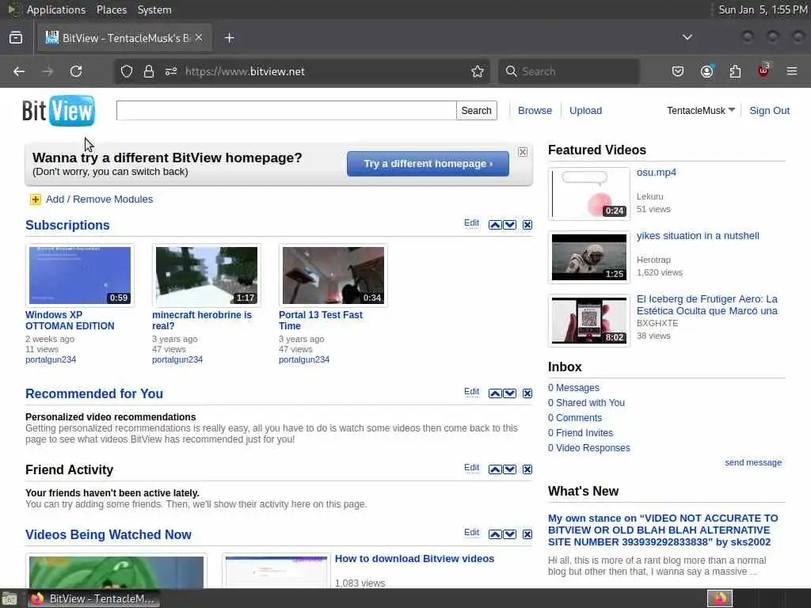Click the BitView Search button
811x608 pixels.
click(476, 111)
